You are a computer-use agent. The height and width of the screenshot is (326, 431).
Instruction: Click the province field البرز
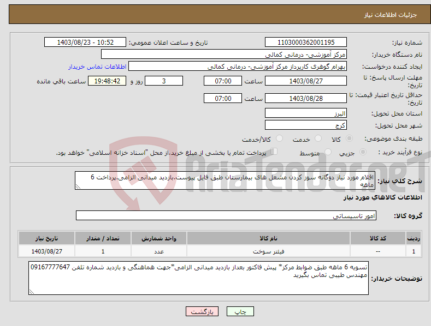click(x=306, y=113)
